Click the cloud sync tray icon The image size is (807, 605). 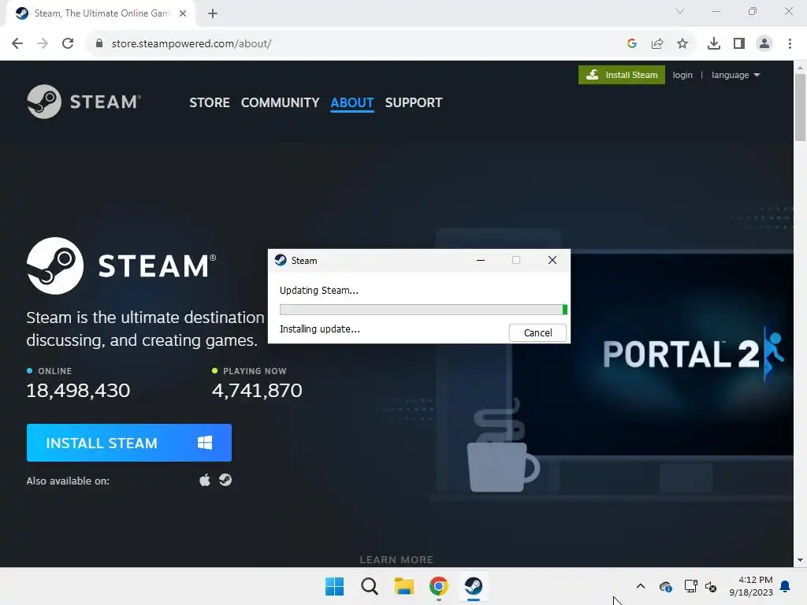pos(665,586)
